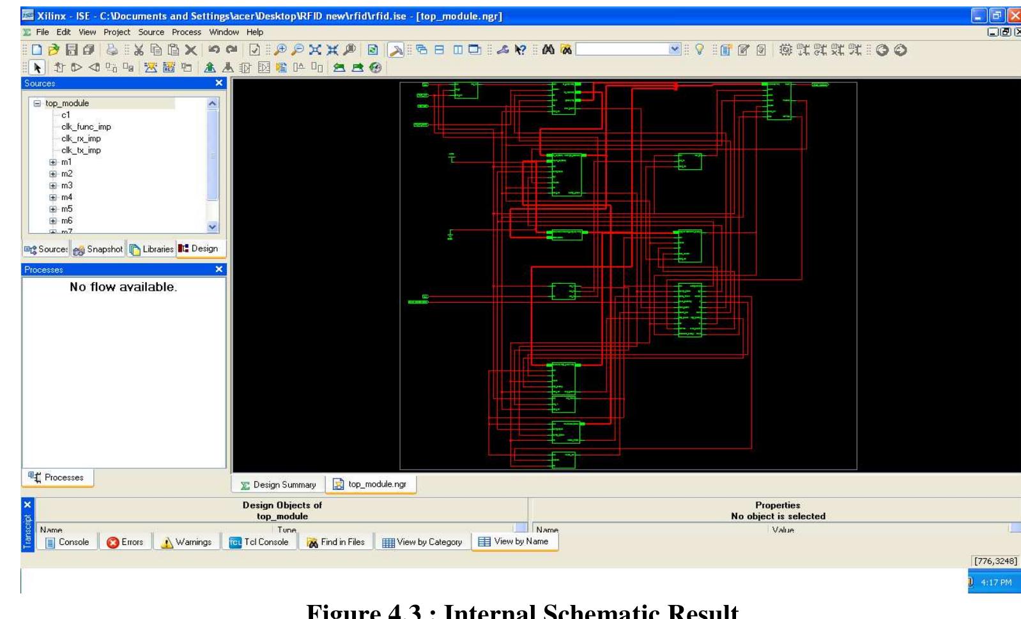Open the toolbar search combo box dropdown

(675, 49)
